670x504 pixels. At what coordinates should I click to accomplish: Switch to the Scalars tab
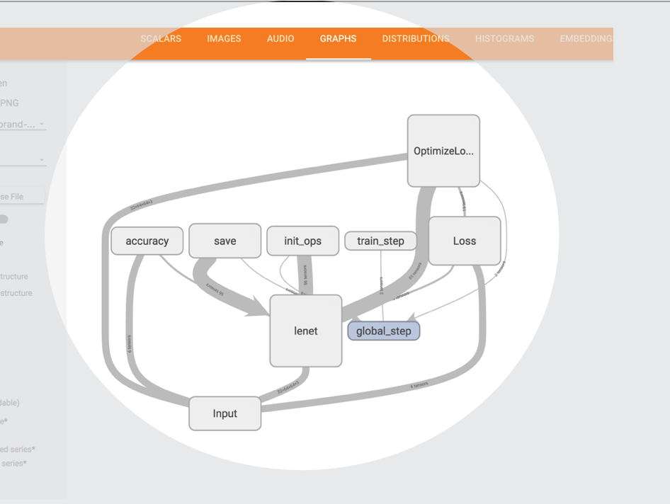[x=161, y=39]
